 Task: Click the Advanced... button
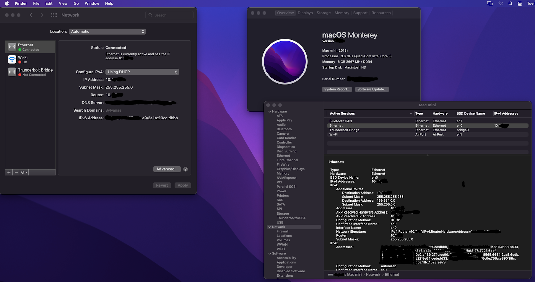pos(167,169)
